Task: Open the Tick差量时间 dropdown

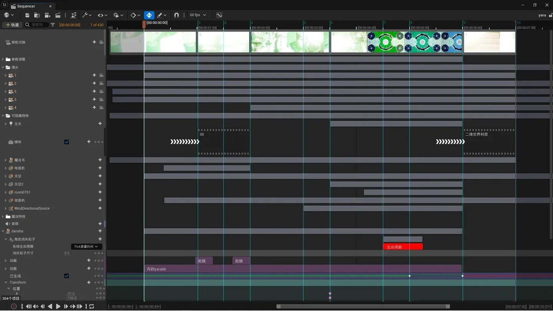Action: tap(86, 247)
